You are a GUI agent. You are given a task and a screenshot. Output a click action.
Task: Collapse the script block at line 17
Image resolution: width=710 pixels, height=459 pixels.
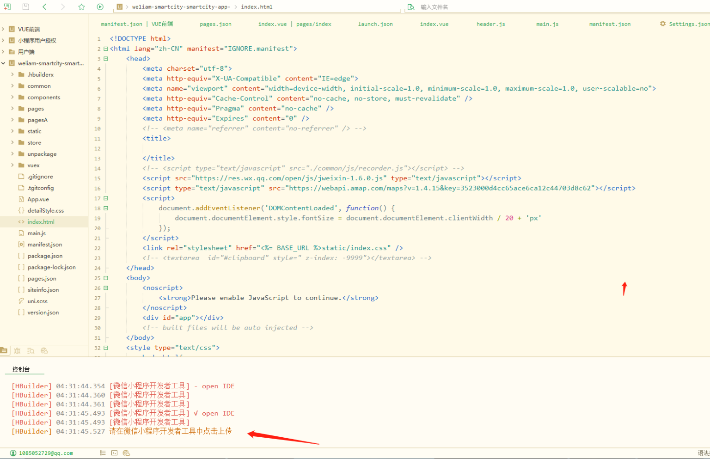106,198
